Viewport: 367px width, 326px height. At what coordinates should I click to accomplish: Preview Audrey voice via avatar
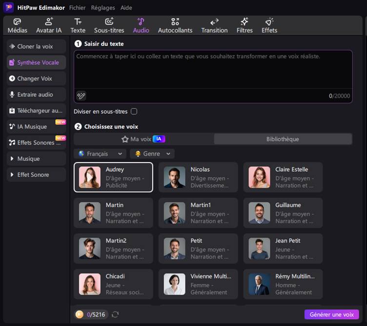click(x=90, y=177)
